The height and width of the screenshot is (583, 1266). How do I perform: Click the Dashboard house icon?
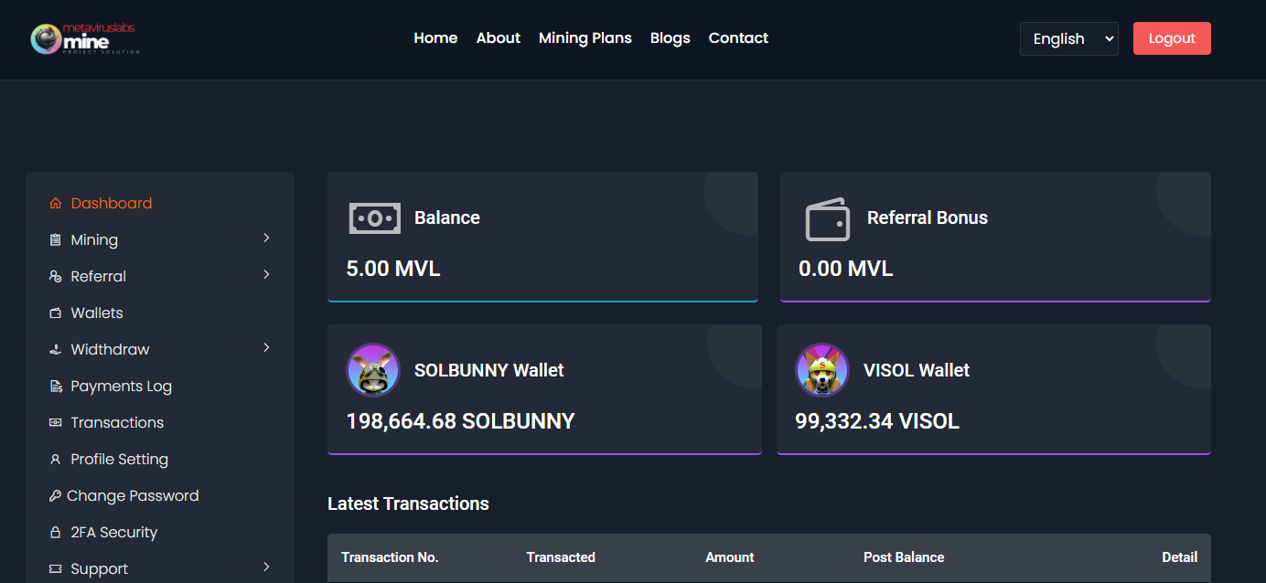(x=55, y=203)
